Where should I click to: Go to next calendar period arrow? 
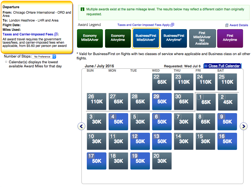tap(244, 126)
